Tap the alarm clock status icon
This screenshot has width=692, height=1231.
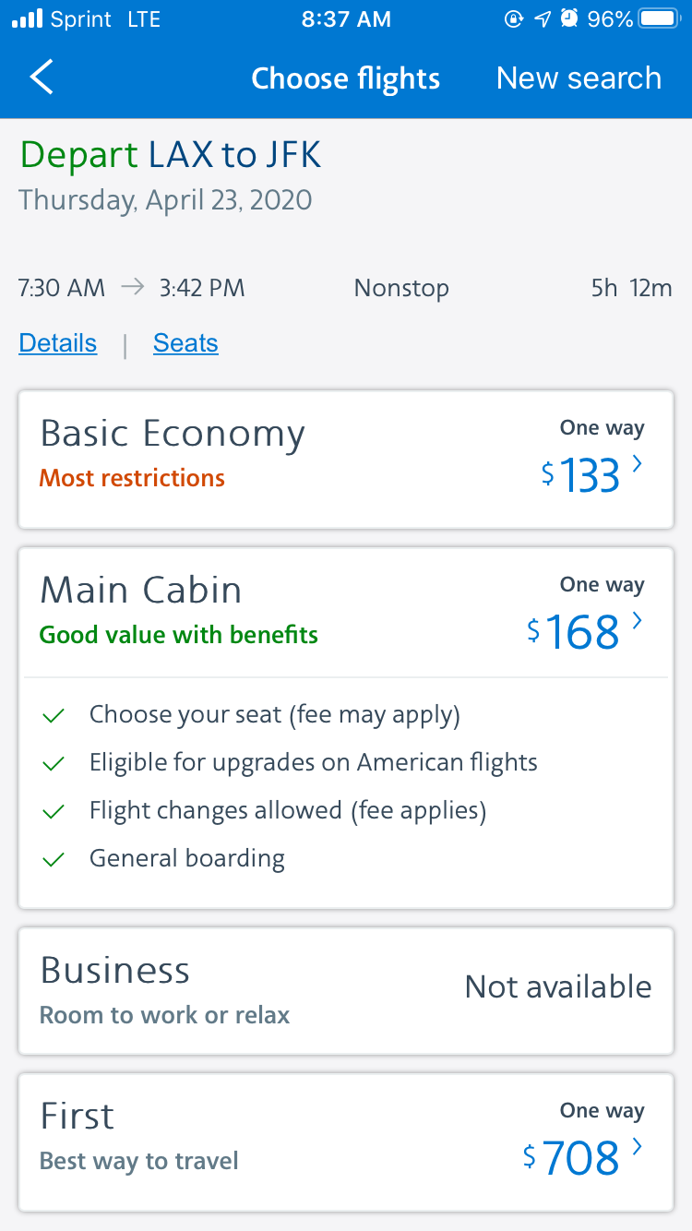(x=570, y=19)
